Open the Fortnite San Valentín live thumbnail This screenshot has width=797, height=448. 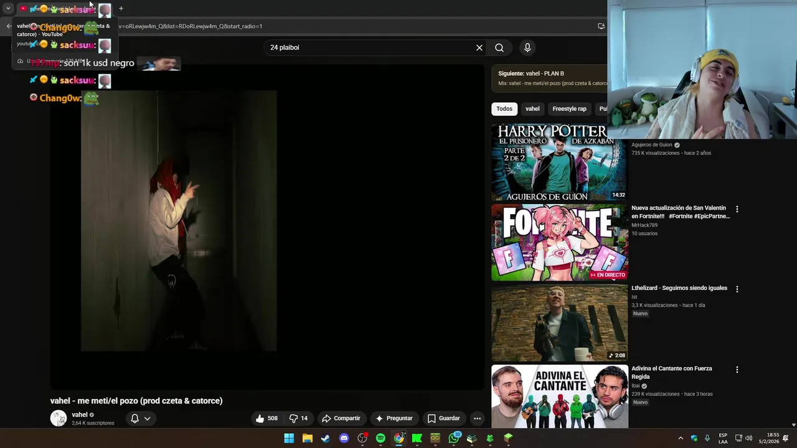[559, 243]
